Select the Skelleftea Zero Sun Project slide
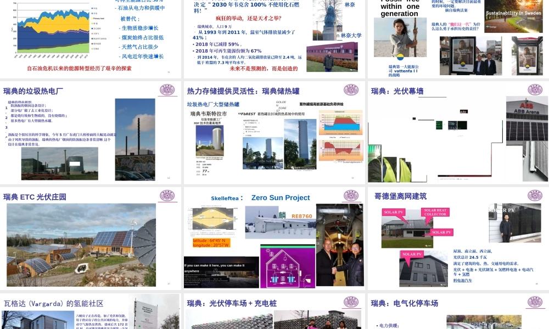The height and width of the screenshot is (329, 549). [274, 239]
